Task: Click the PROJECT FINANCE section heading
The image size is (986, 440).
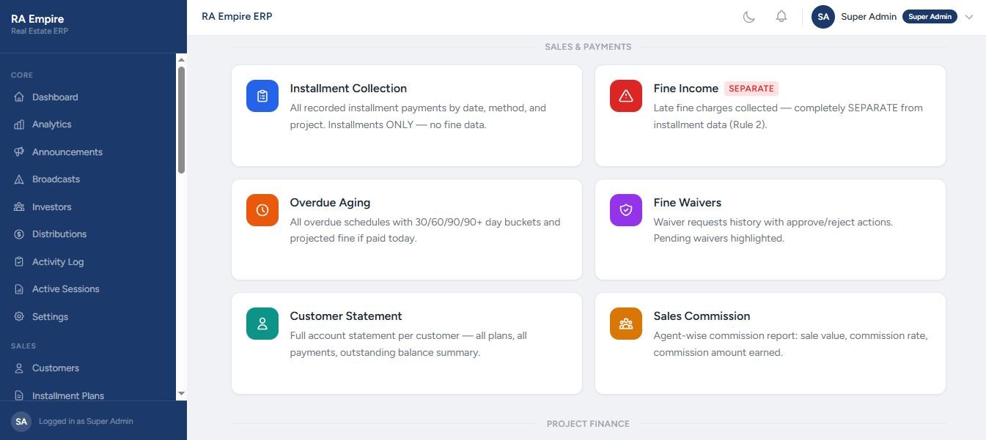Action: [x=588, y=424]
